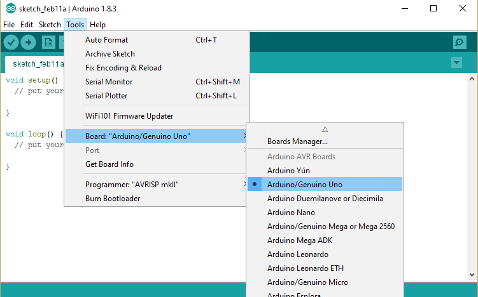Close the Arduino window
This screenshot has height=297, width=478.
click(463, 8)
